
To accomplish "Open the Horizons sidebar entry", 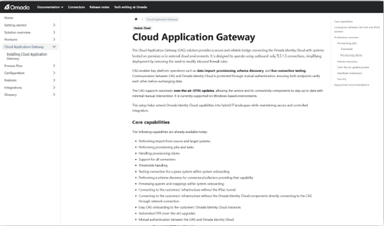I will pyautogui.click(x=11, y=39).
